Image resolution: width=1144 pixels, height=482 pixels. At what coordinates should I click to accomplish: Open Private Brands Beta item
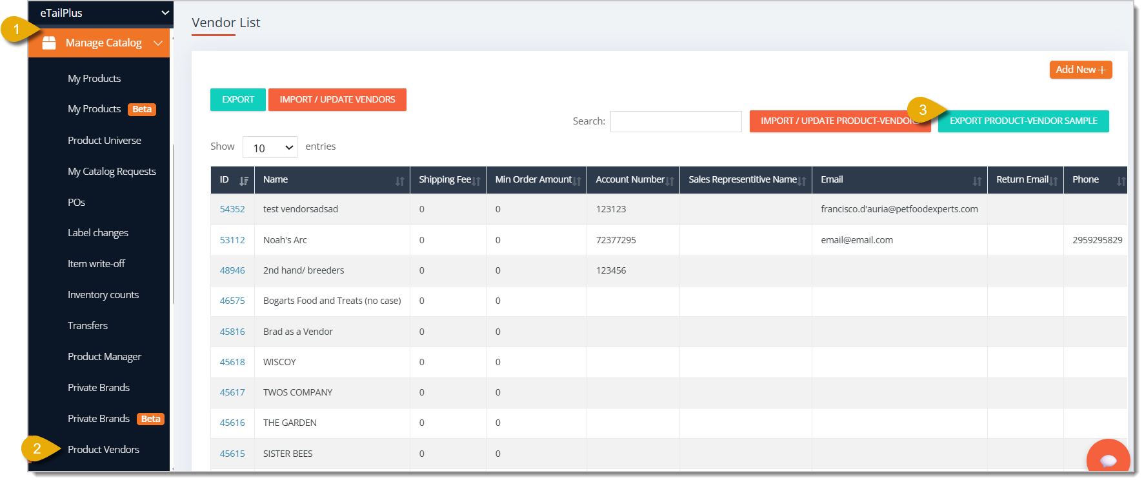click(x=116, y=418)
